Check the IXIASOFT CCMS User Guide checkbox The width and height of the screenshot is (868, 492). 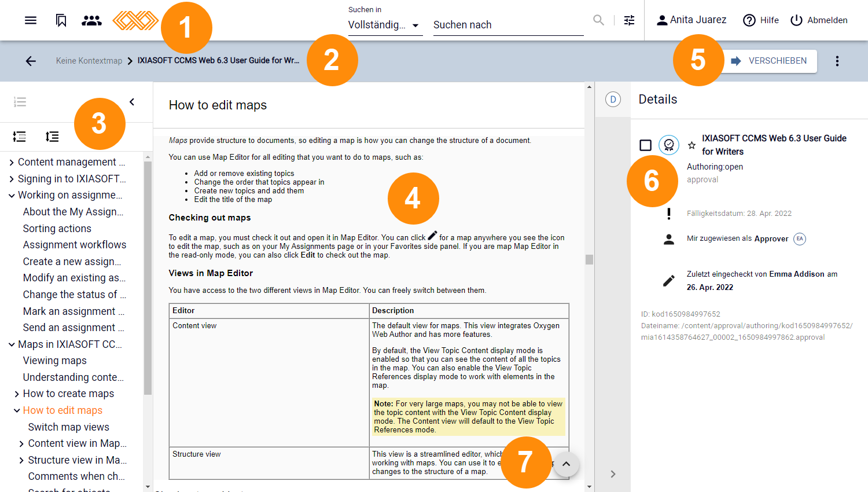tap(646, 145)
